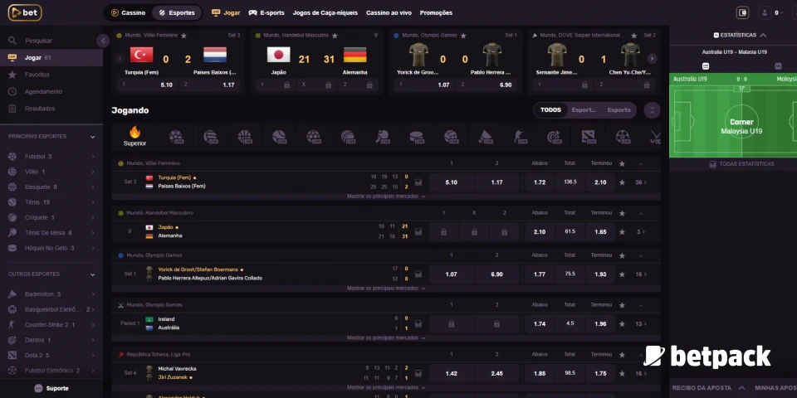Favorite the Ireland vs Austrália row star

click(x=622, y=324)
